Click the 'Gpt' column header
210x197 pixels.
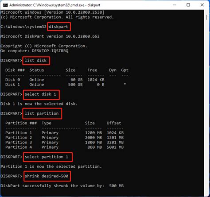(125, 70)
